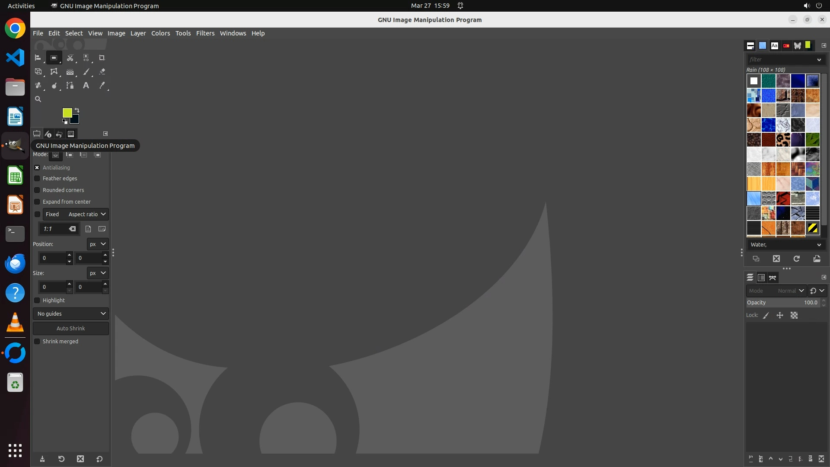Click the yellow-green foreground color swatch
Image resolution: width=830 pixels, height=467 pixels.
click(67, 112)
